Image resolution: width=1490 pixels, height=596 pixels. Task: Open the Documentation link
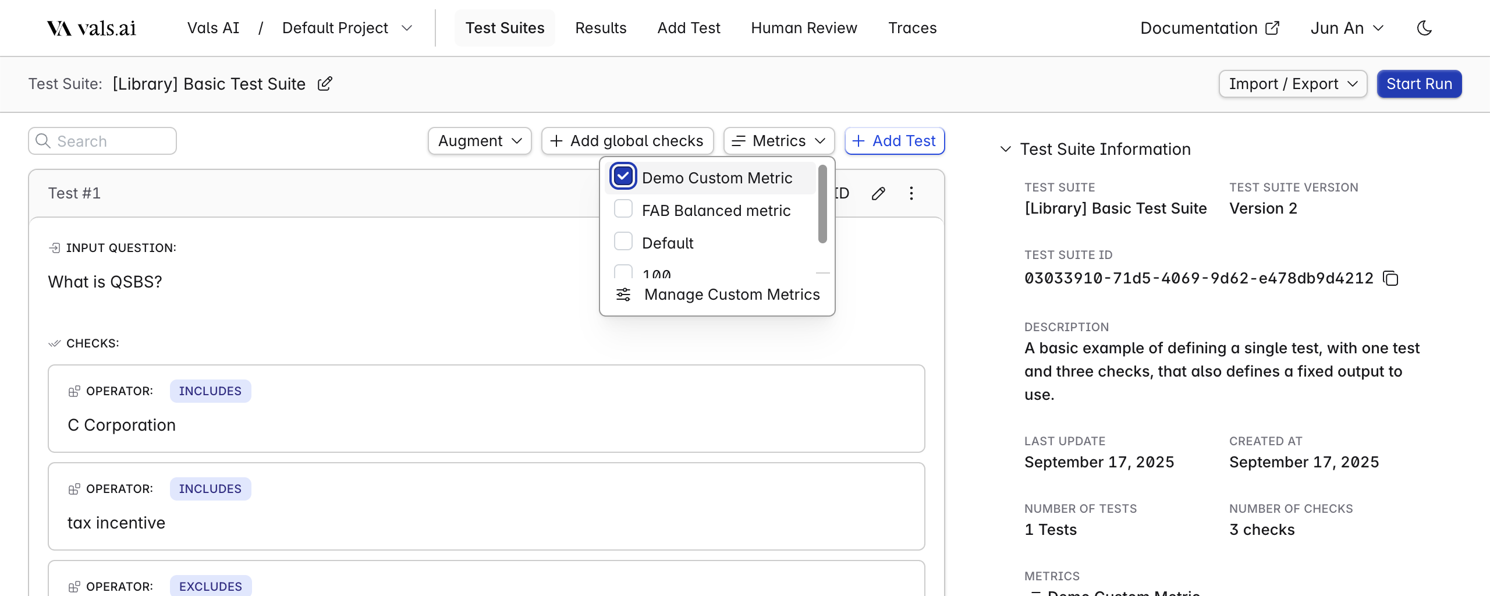click(1209, 28)
